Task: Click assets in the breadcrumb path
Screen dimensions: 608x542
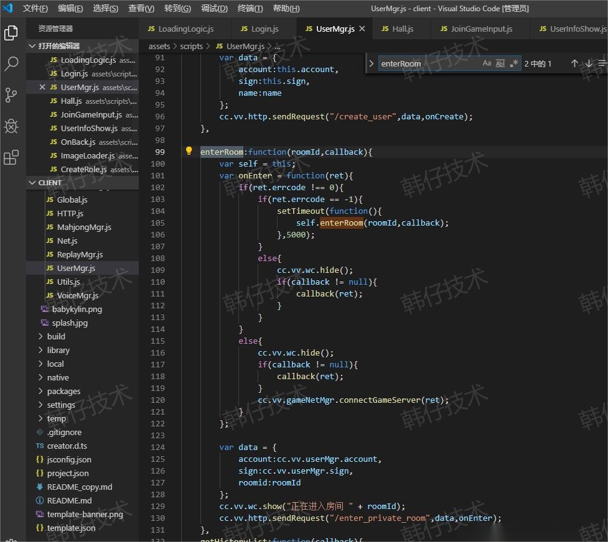Action: point(159,46)
